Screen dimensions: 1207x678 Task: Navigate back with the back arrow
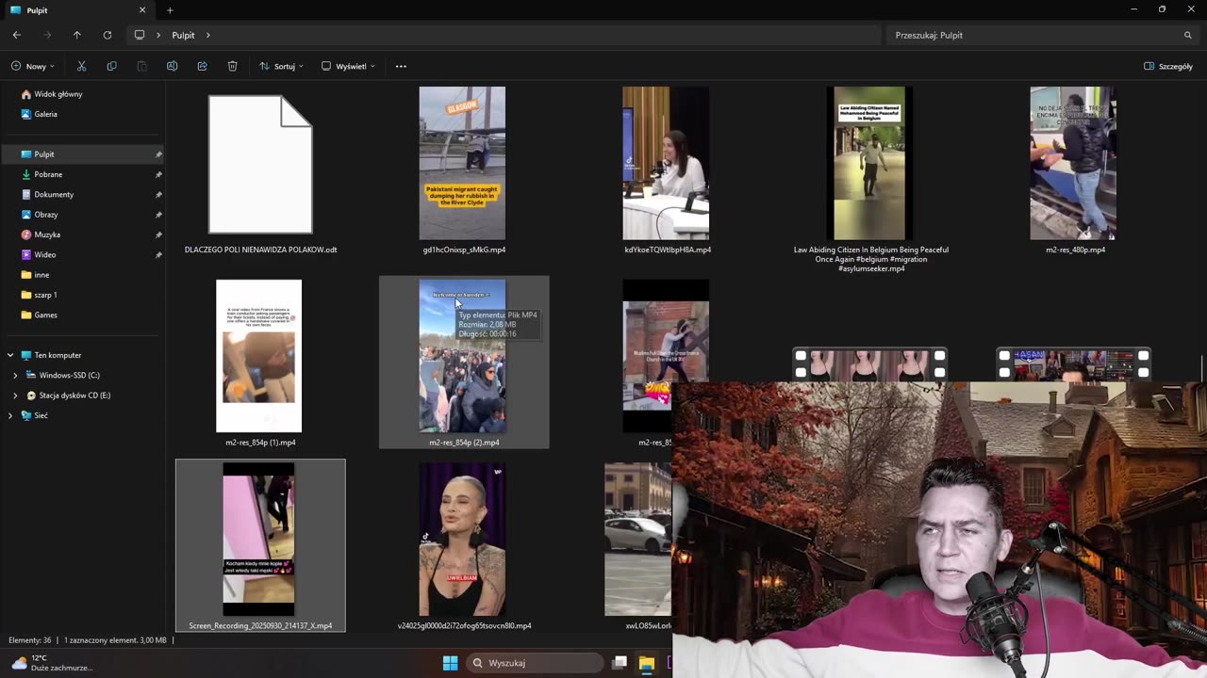(17, 35)
